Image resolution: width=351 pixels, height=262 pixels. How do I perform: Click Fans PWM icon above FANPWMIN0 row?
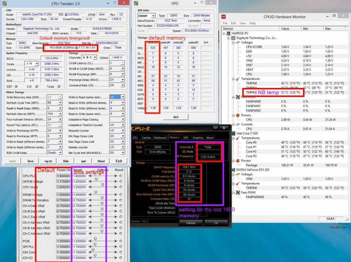tap(238, 192)
